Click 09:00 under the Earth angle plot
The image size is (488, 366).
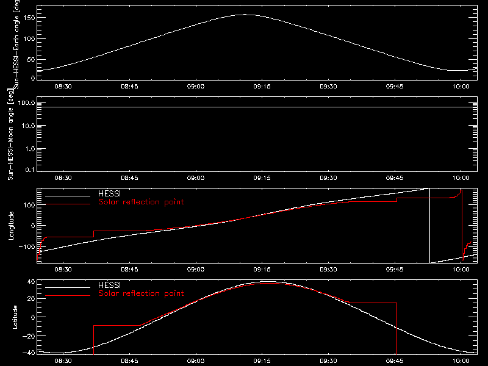tap(196, 86)
